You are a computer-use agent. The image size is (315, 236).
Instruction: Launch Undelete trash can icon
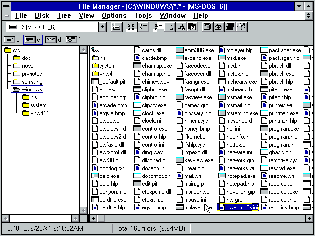tap(242, 27)
